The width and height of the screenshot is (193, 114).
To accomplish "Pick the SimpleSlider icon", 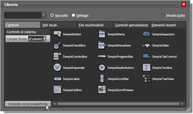I will pos(147,46).
